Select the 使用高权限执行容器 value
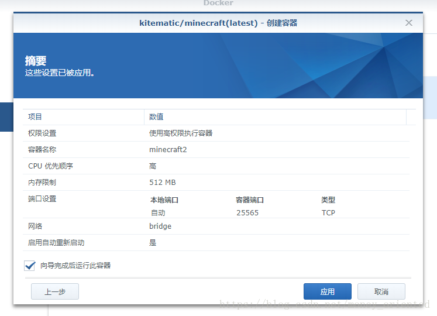The height and width of the screenshot is (316, 437). (181, 133)
